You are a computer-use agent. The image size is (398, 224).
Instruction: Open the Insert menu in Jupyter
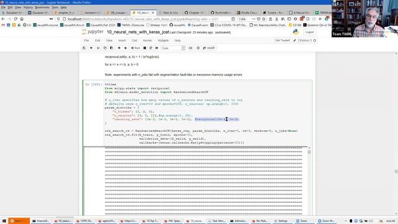pyautogui.click(x=122, y=40)
